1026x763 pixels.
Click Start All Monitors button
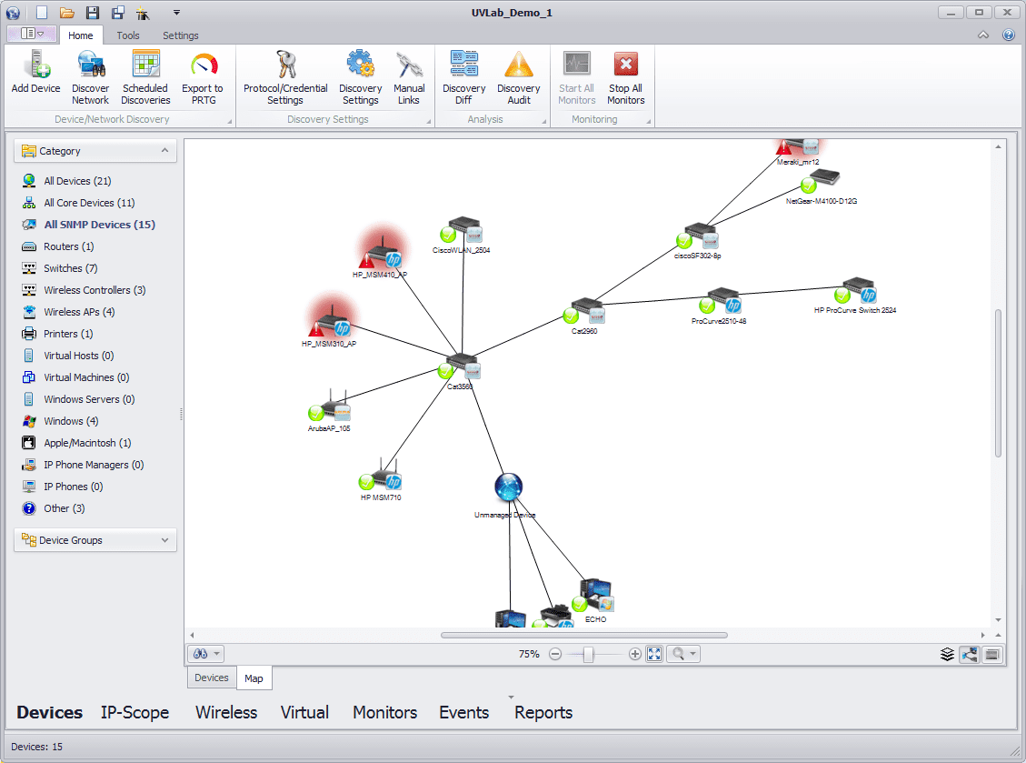[576, 77]
